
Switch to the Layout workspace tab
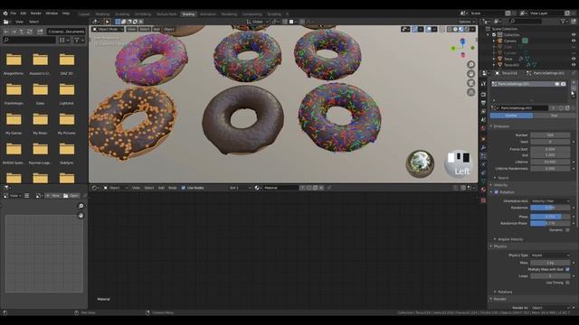pos(84,14)
